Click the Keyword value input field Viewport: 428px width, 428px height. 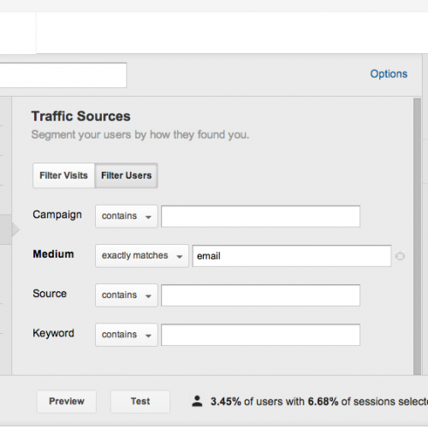click(x=260, y=335)
